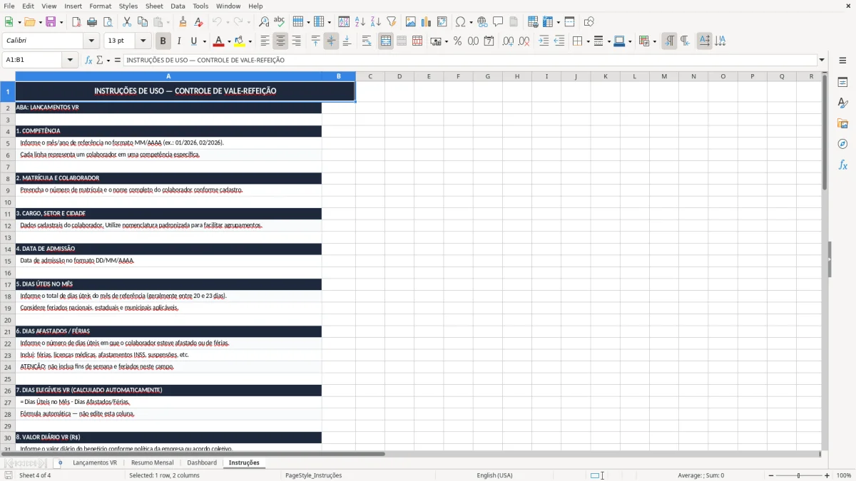This screenshot has height=481, width=856.
Task: Open the background color dropdown arrow
Action: click(250, 41)
